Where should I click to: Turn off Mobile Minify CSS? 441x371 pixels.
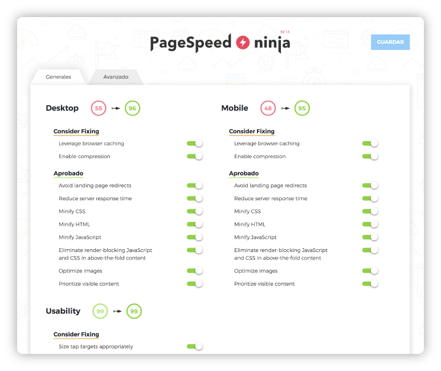pyautogui.click(x=370, y=211)
